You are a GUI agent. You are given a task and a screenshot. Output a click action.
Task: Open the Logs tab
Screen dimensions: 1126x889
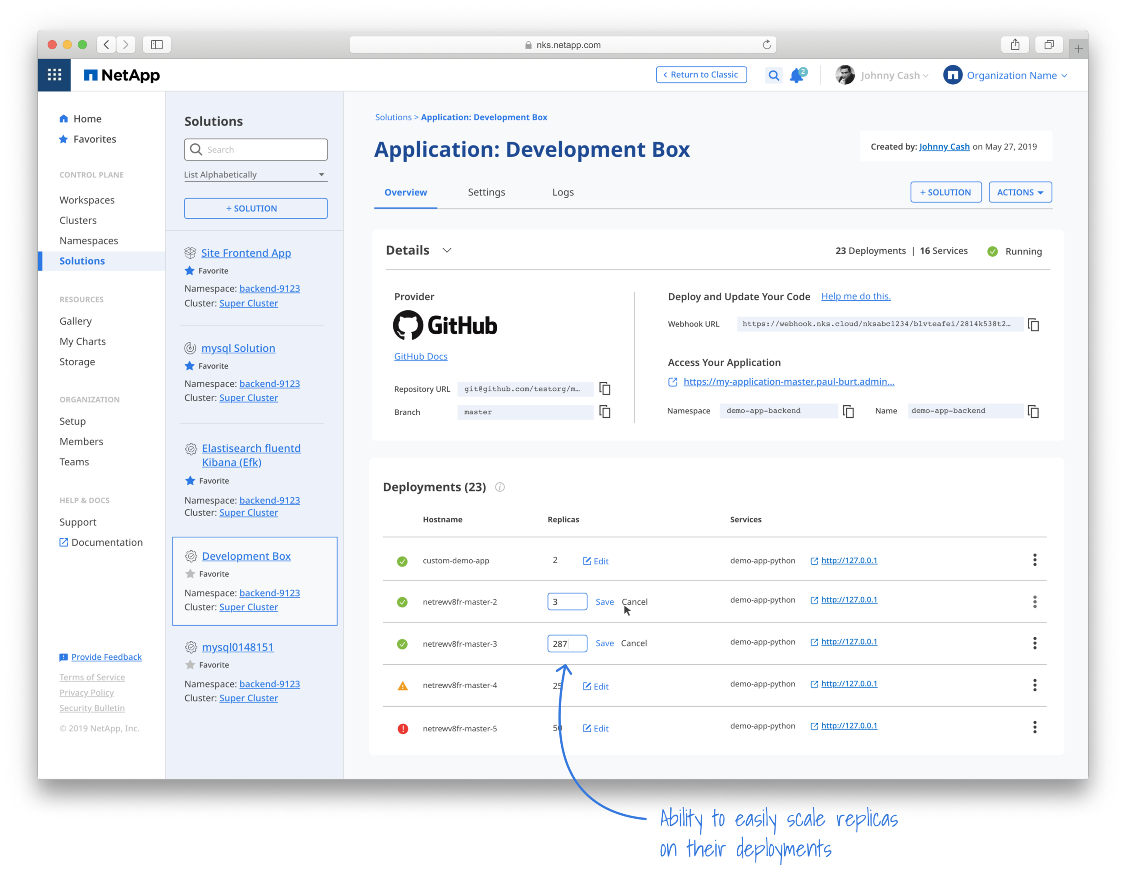[x=563, y=192]
